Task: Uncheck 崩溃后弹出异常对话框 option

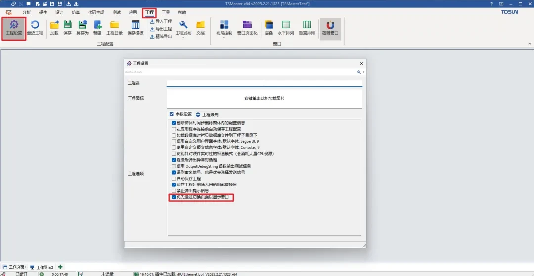Action: (x=174, y=160)
